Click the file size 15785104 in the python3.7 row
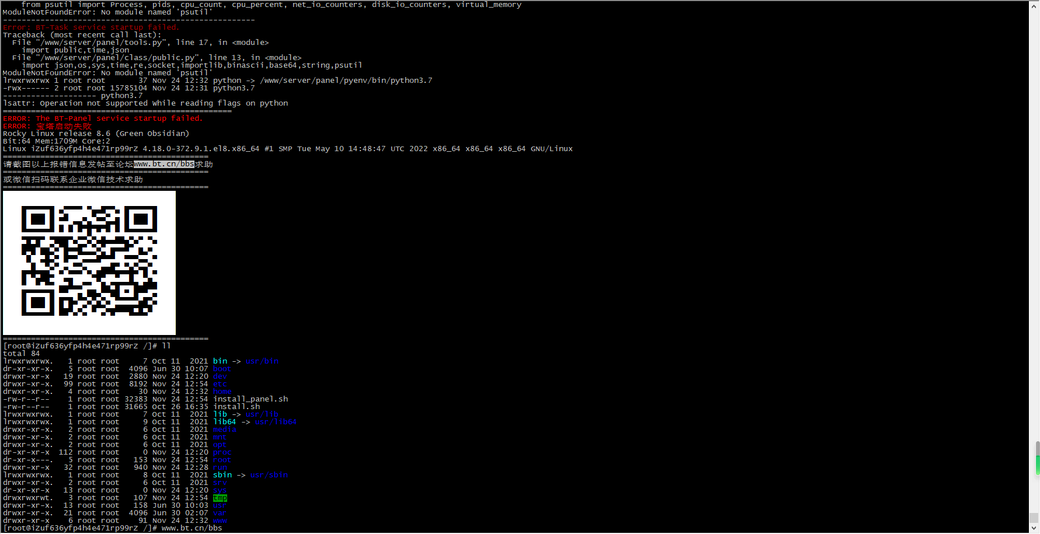This screenshot has height=534, width=1040. (129, 88)
